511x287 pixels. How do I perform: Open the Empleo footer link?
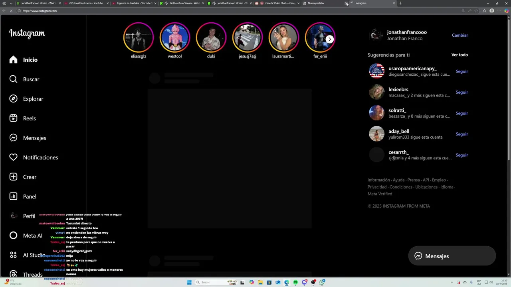pyautogui.click(x=439, y=180)
